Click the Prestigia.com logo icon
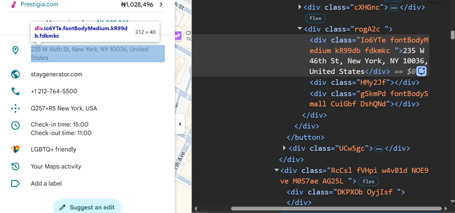 (x=14, y=4)
